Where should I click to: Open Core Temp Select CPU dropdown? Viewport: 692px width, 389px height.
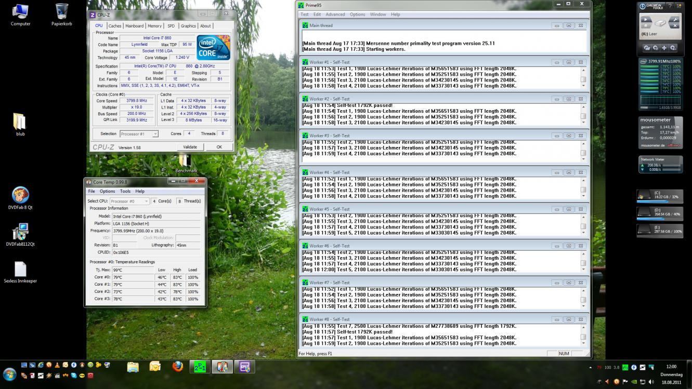point(129,201)
